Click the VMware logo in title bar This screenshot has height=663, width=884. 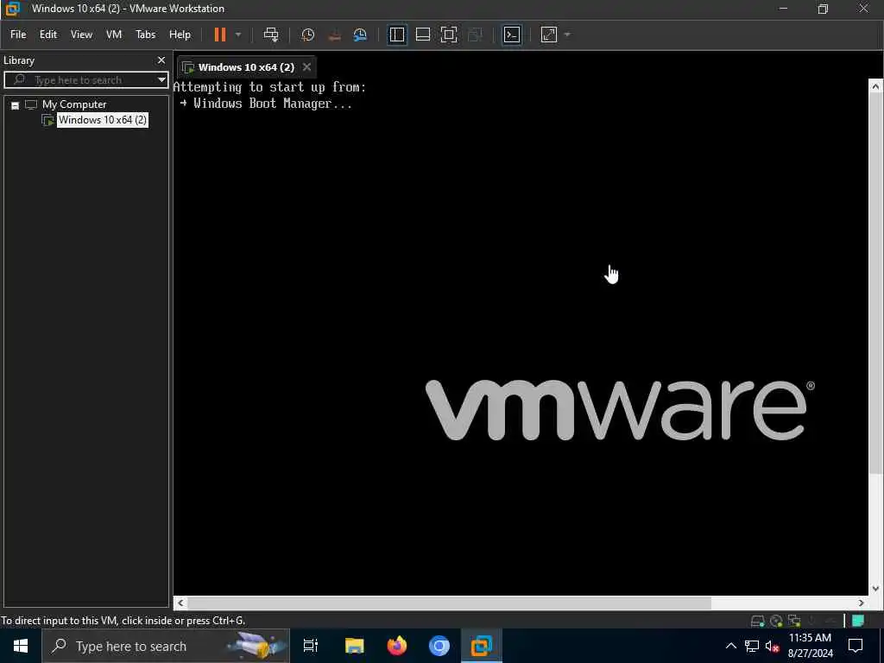12,9
